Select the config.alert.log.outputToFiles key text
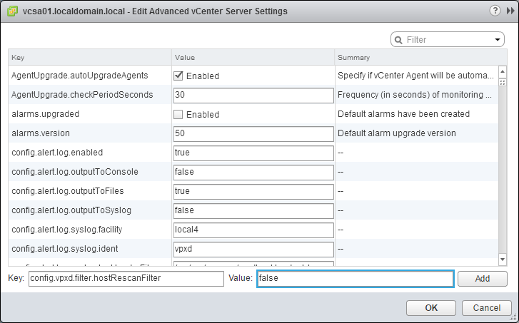 [x=68, y=191]
